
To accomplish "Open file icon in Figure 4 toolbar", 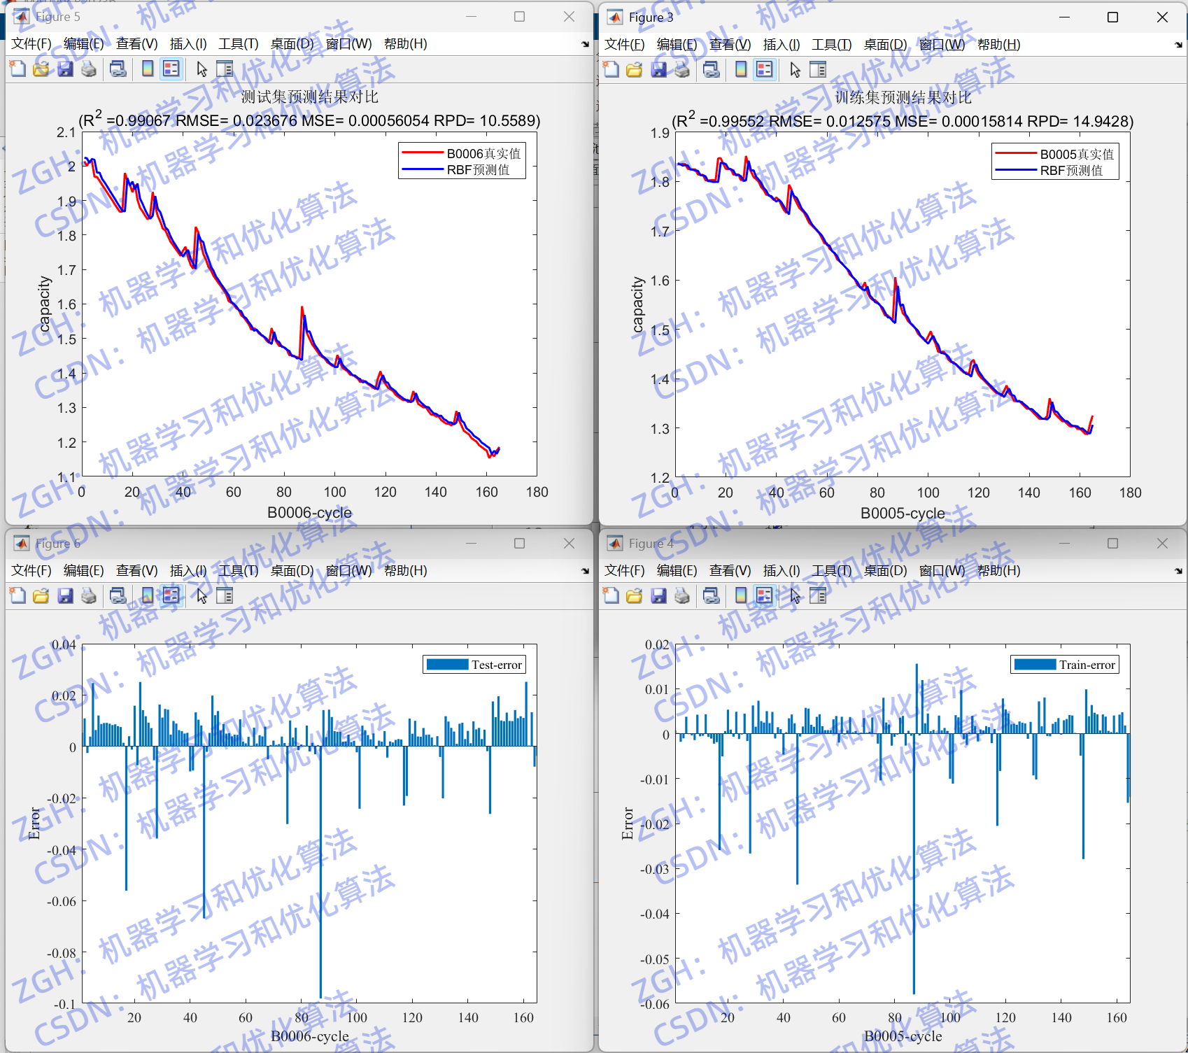I will [x=635, y=595].
